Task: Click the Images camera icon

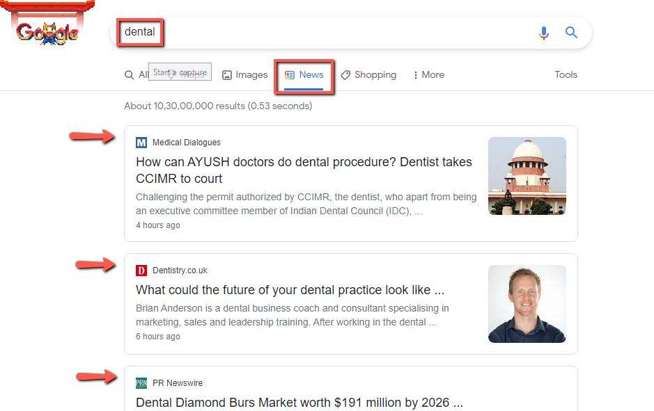Action: pos(226,74)
